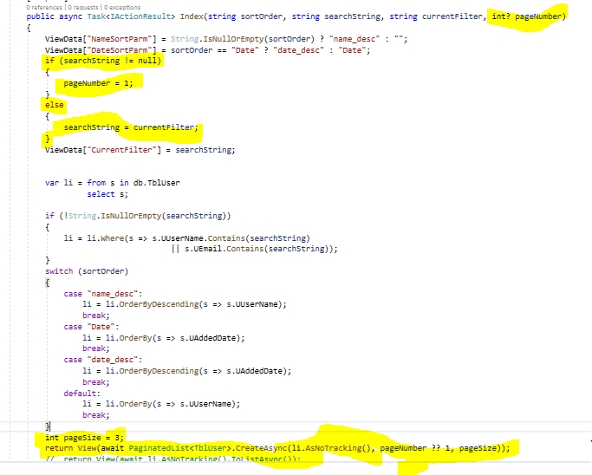Click "if (!String.IsNullOrEmpty(searchString))" condition
Viewport: 592px width, 475px height.
point(138,216)
